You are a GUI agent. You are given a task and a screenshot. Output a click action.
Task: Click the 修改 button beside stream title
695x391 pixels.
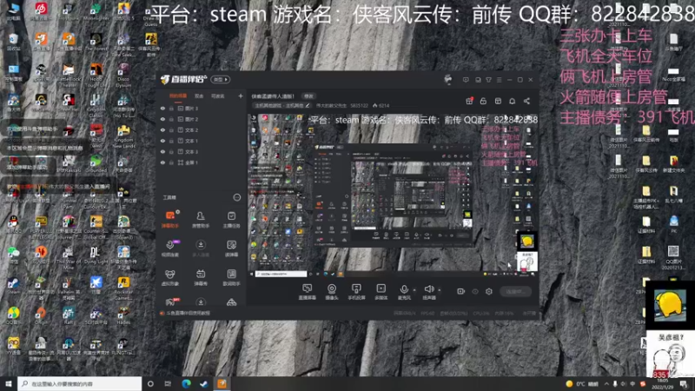308,96
